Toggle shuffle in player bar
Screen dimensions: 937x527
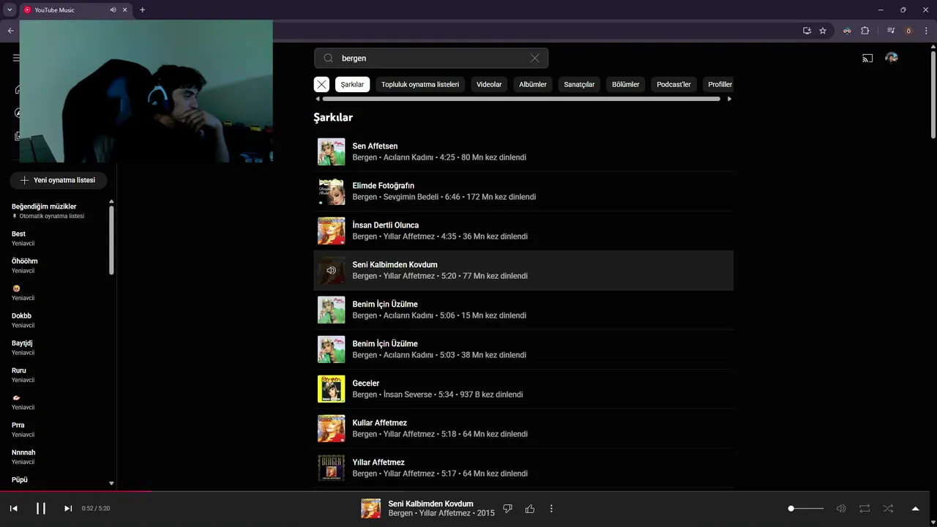[x=888, y=508]
